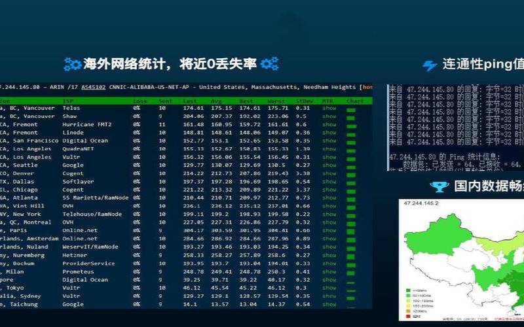The image size is (524, 327).
Task: Sort by the Avg column header
Action: click(x=216, y=101)
